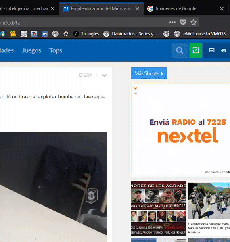Screen dimensions: 230x242
Task: Click the eye icon in the header
Action: tap(224, 50)
